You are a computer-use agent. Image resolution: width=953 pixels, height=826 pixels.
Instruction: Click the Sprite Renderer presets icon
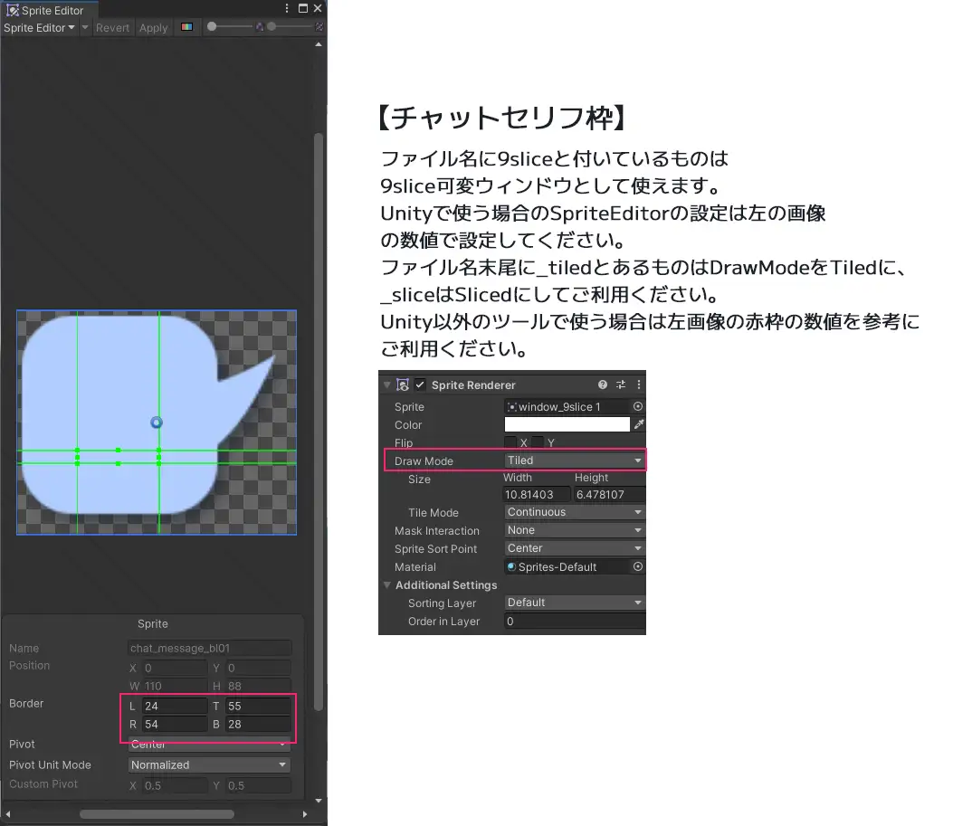click(622, 384)
